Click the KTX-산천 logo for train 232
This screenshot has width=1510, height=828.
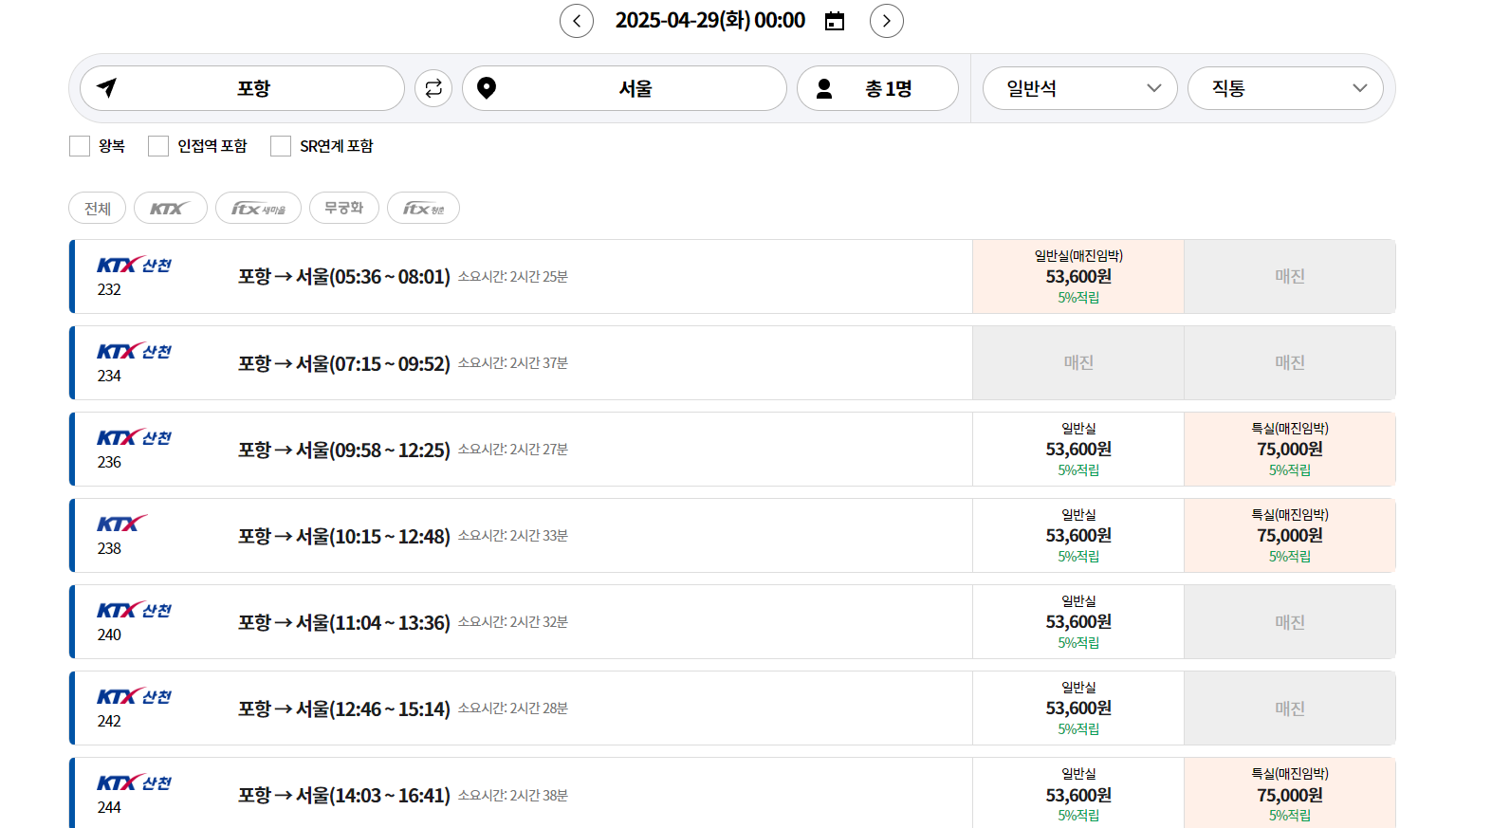tap(134, 265)
